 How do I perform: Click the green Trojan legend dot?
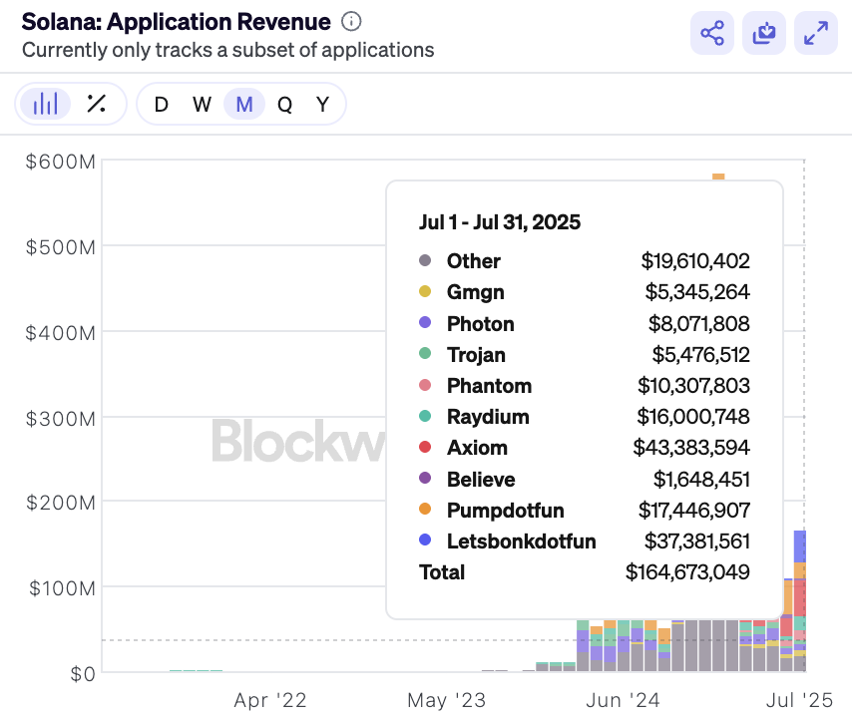coord(427,355)
